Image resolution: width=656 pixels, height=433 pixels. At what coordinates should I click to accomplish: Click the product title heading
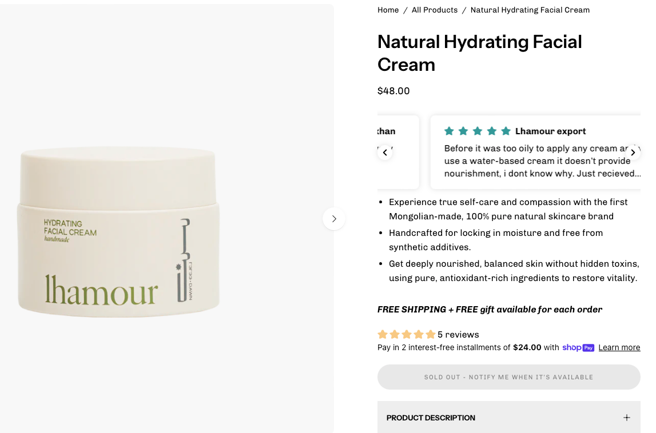479,53
